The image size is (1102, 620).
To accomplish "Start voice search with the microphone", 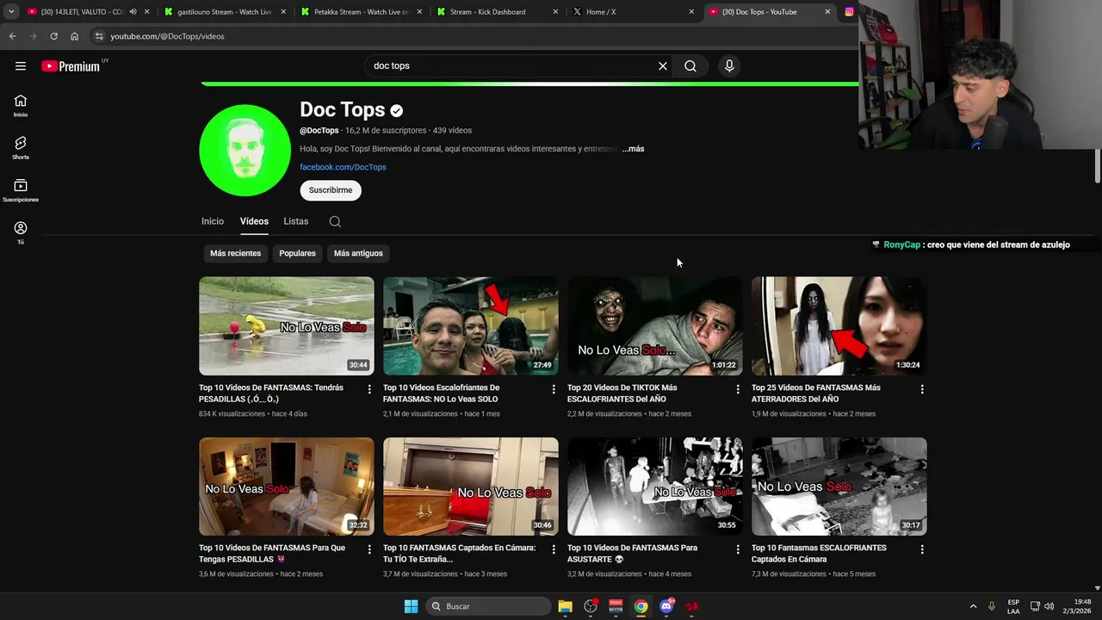I will [729, 65].
